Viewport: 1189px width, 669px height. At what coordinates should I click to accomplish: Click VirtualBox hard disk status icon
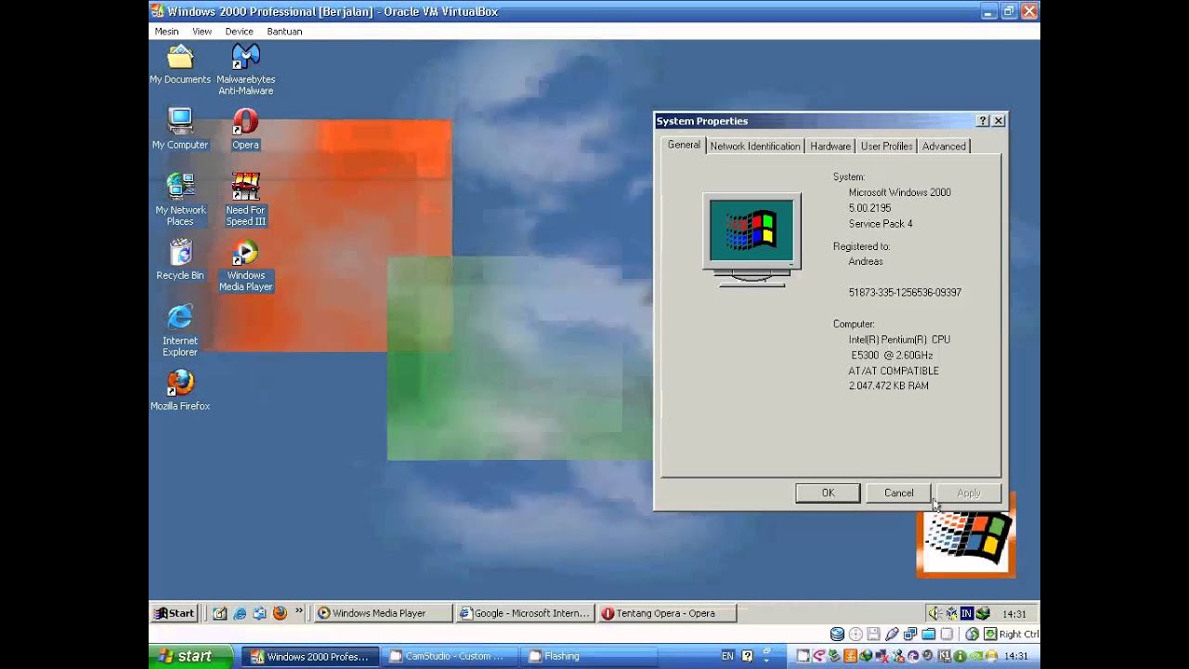[837, 634]
